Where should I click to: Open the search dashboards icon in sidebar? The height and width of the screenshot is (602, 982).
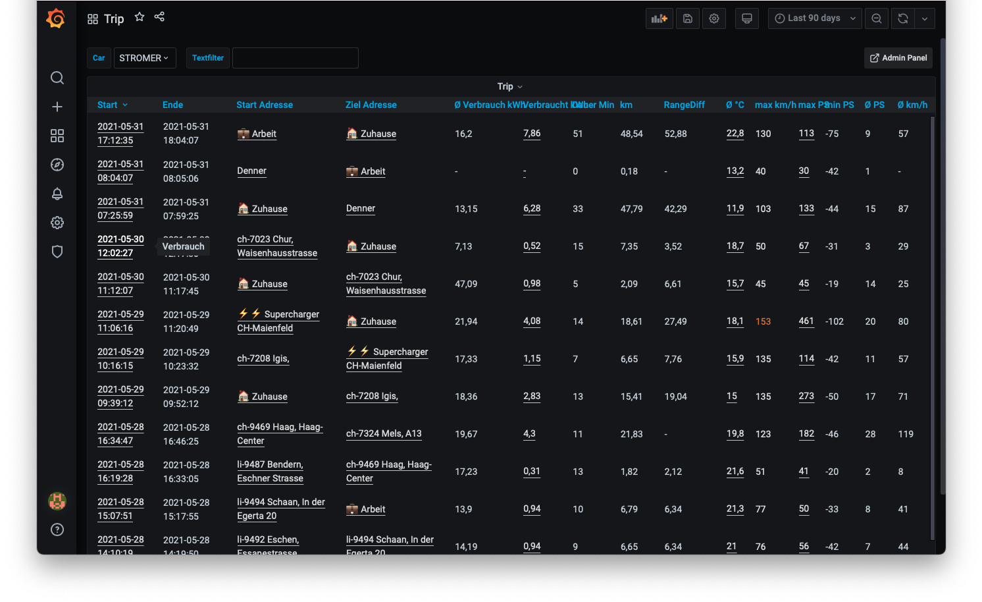pyautogui.click(x=57, y=78)
